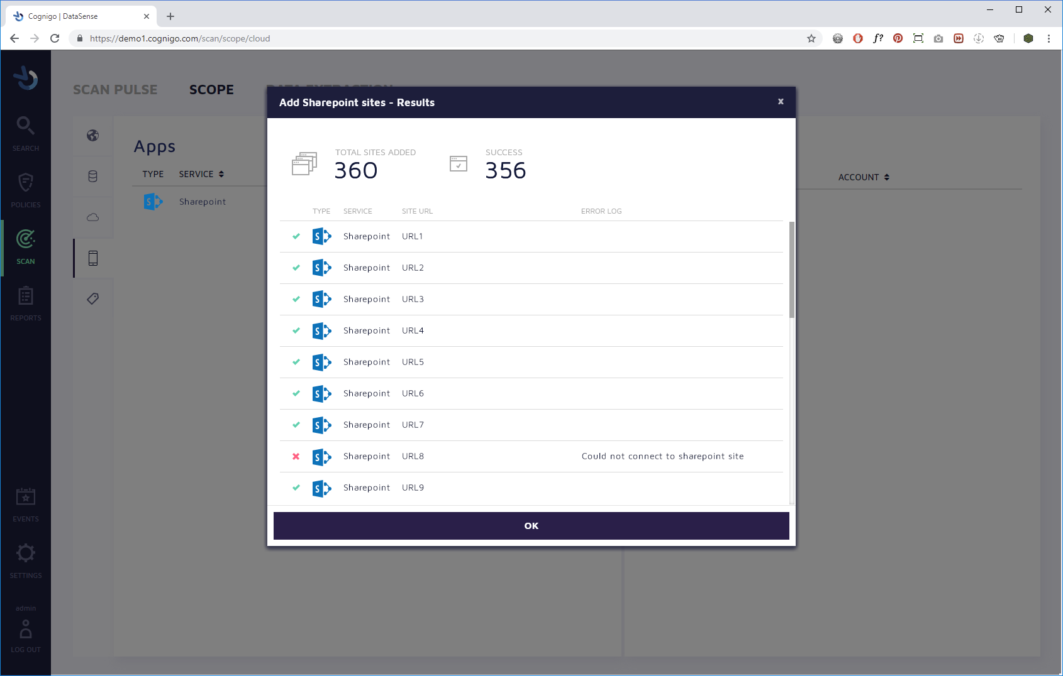The image size is (1063, 676).
Task: Open the Chrome three-dot menu
Action: (1049, 38)
